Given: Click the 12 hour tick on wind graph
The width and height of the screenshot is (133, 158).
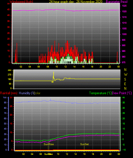Looking at the screenshot, I should pyautogui.click(x=65, y=67).
